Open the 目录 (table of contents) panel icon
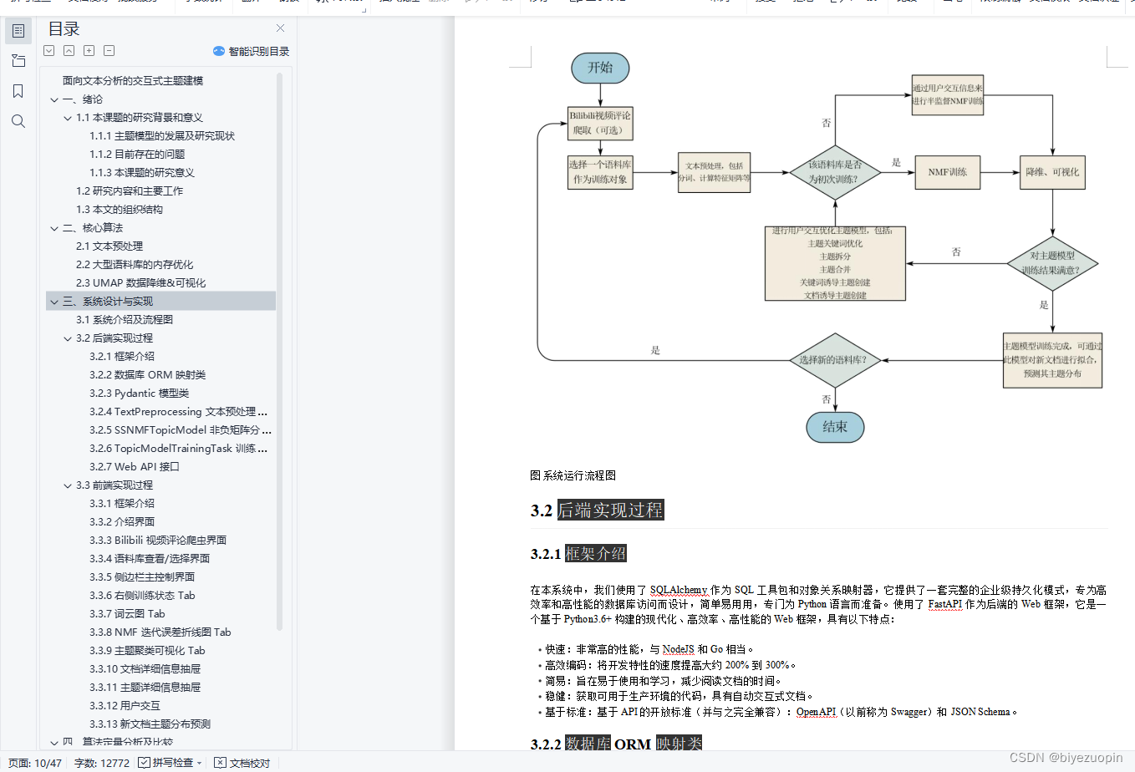The width and height of the screenshot is (1135, 772). (18, 30)
